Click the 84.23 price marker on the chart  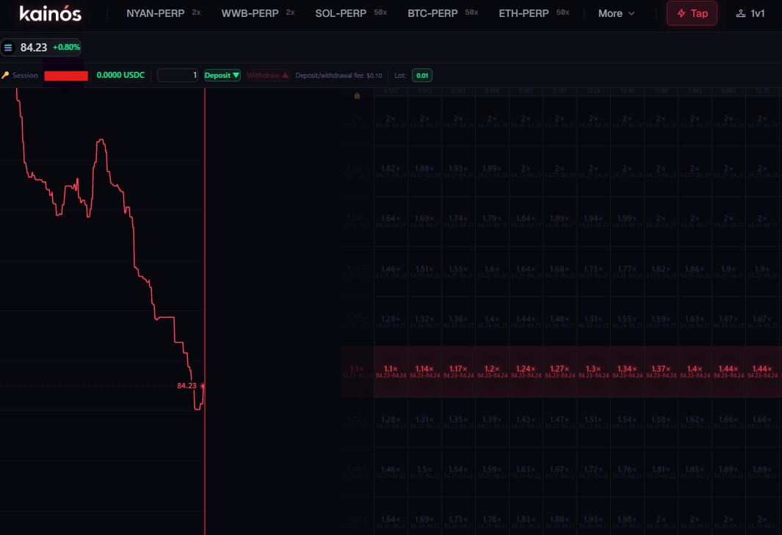pos(187,386)
